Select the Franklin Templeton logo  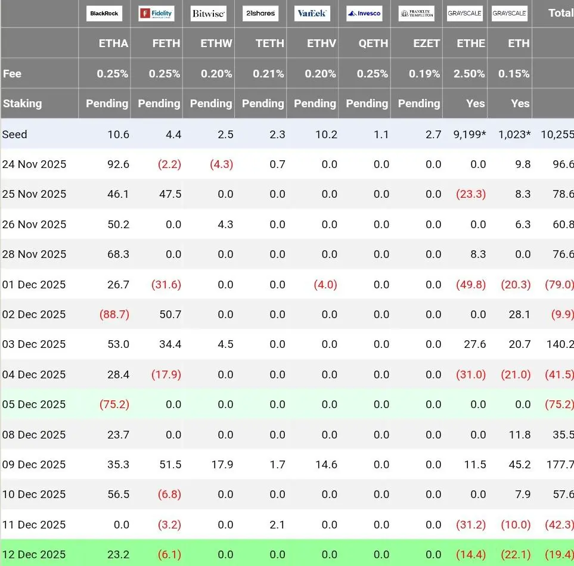[417, 14]
